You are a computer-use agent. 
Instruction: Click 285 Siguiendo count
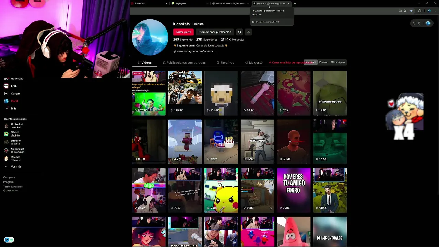[x=183, y=40]
